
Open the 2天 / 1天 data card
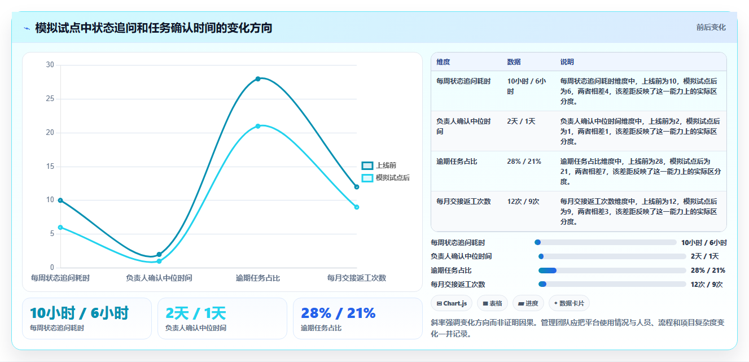[222, 319]
